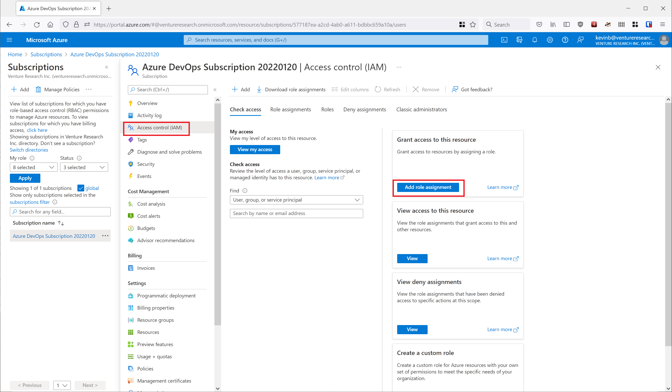Switch to Role assignments tab
Image resolution: width=672 pixels, height=392 pixels.
pos(290,110)
